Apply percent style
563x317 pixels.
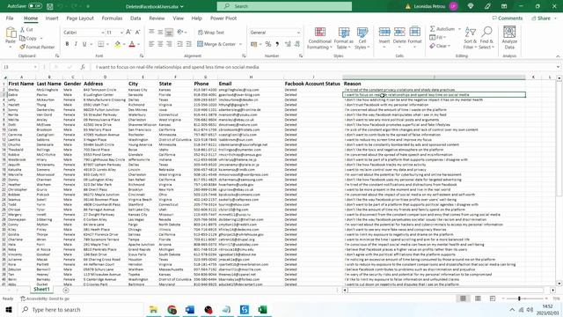[267, 44]
